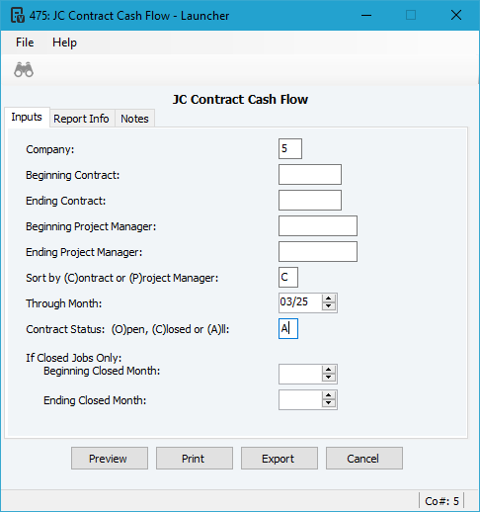Click the Beginning Project Manager field
Screen dimensions: 480x512
click(318, 225)
